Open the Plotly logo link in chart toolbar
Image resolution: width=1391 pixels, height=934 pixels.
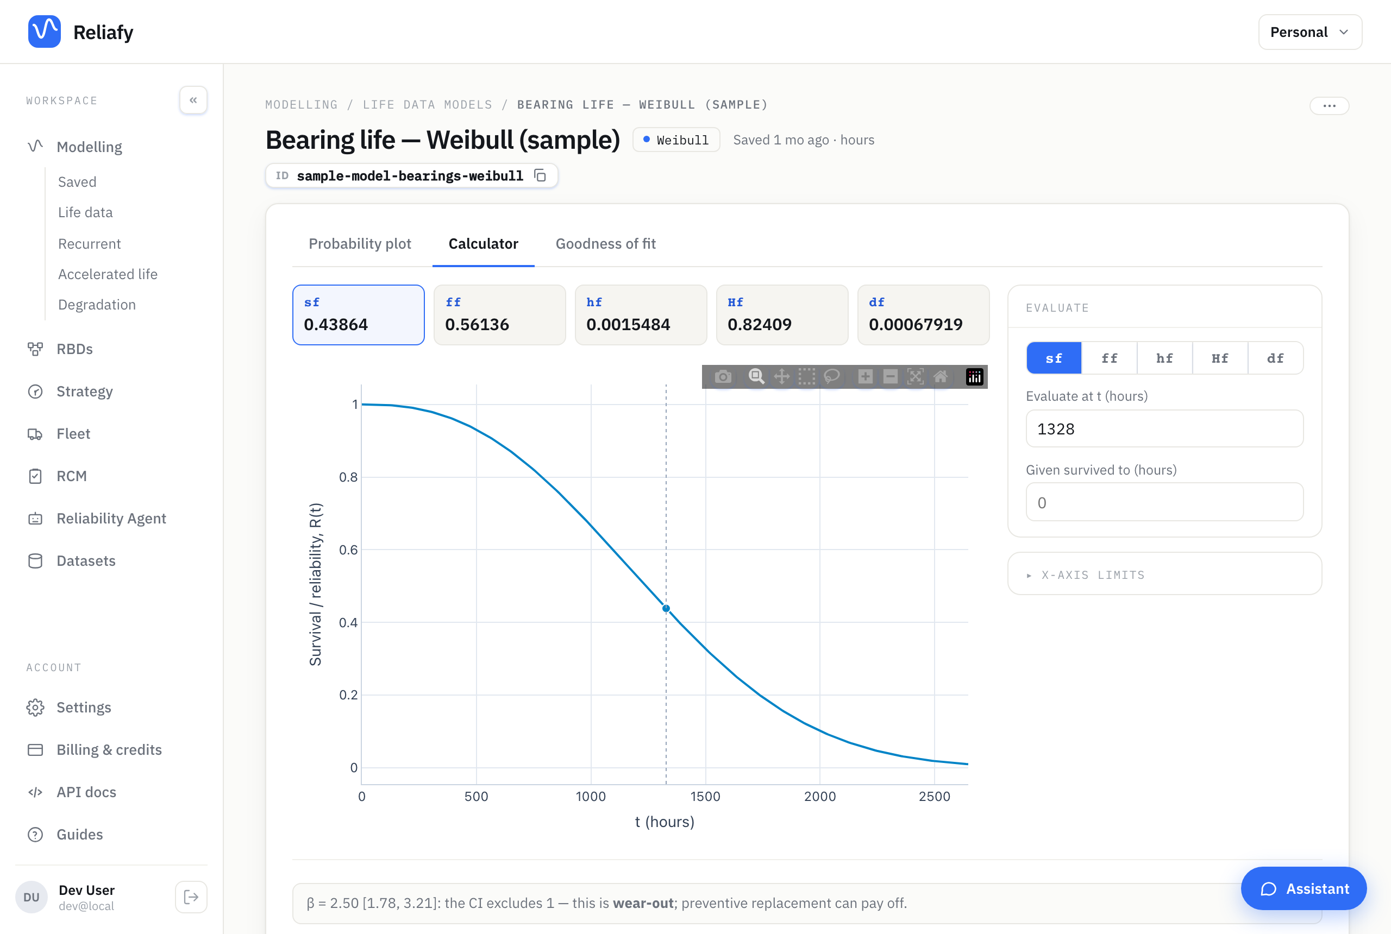tap(974, 376)
